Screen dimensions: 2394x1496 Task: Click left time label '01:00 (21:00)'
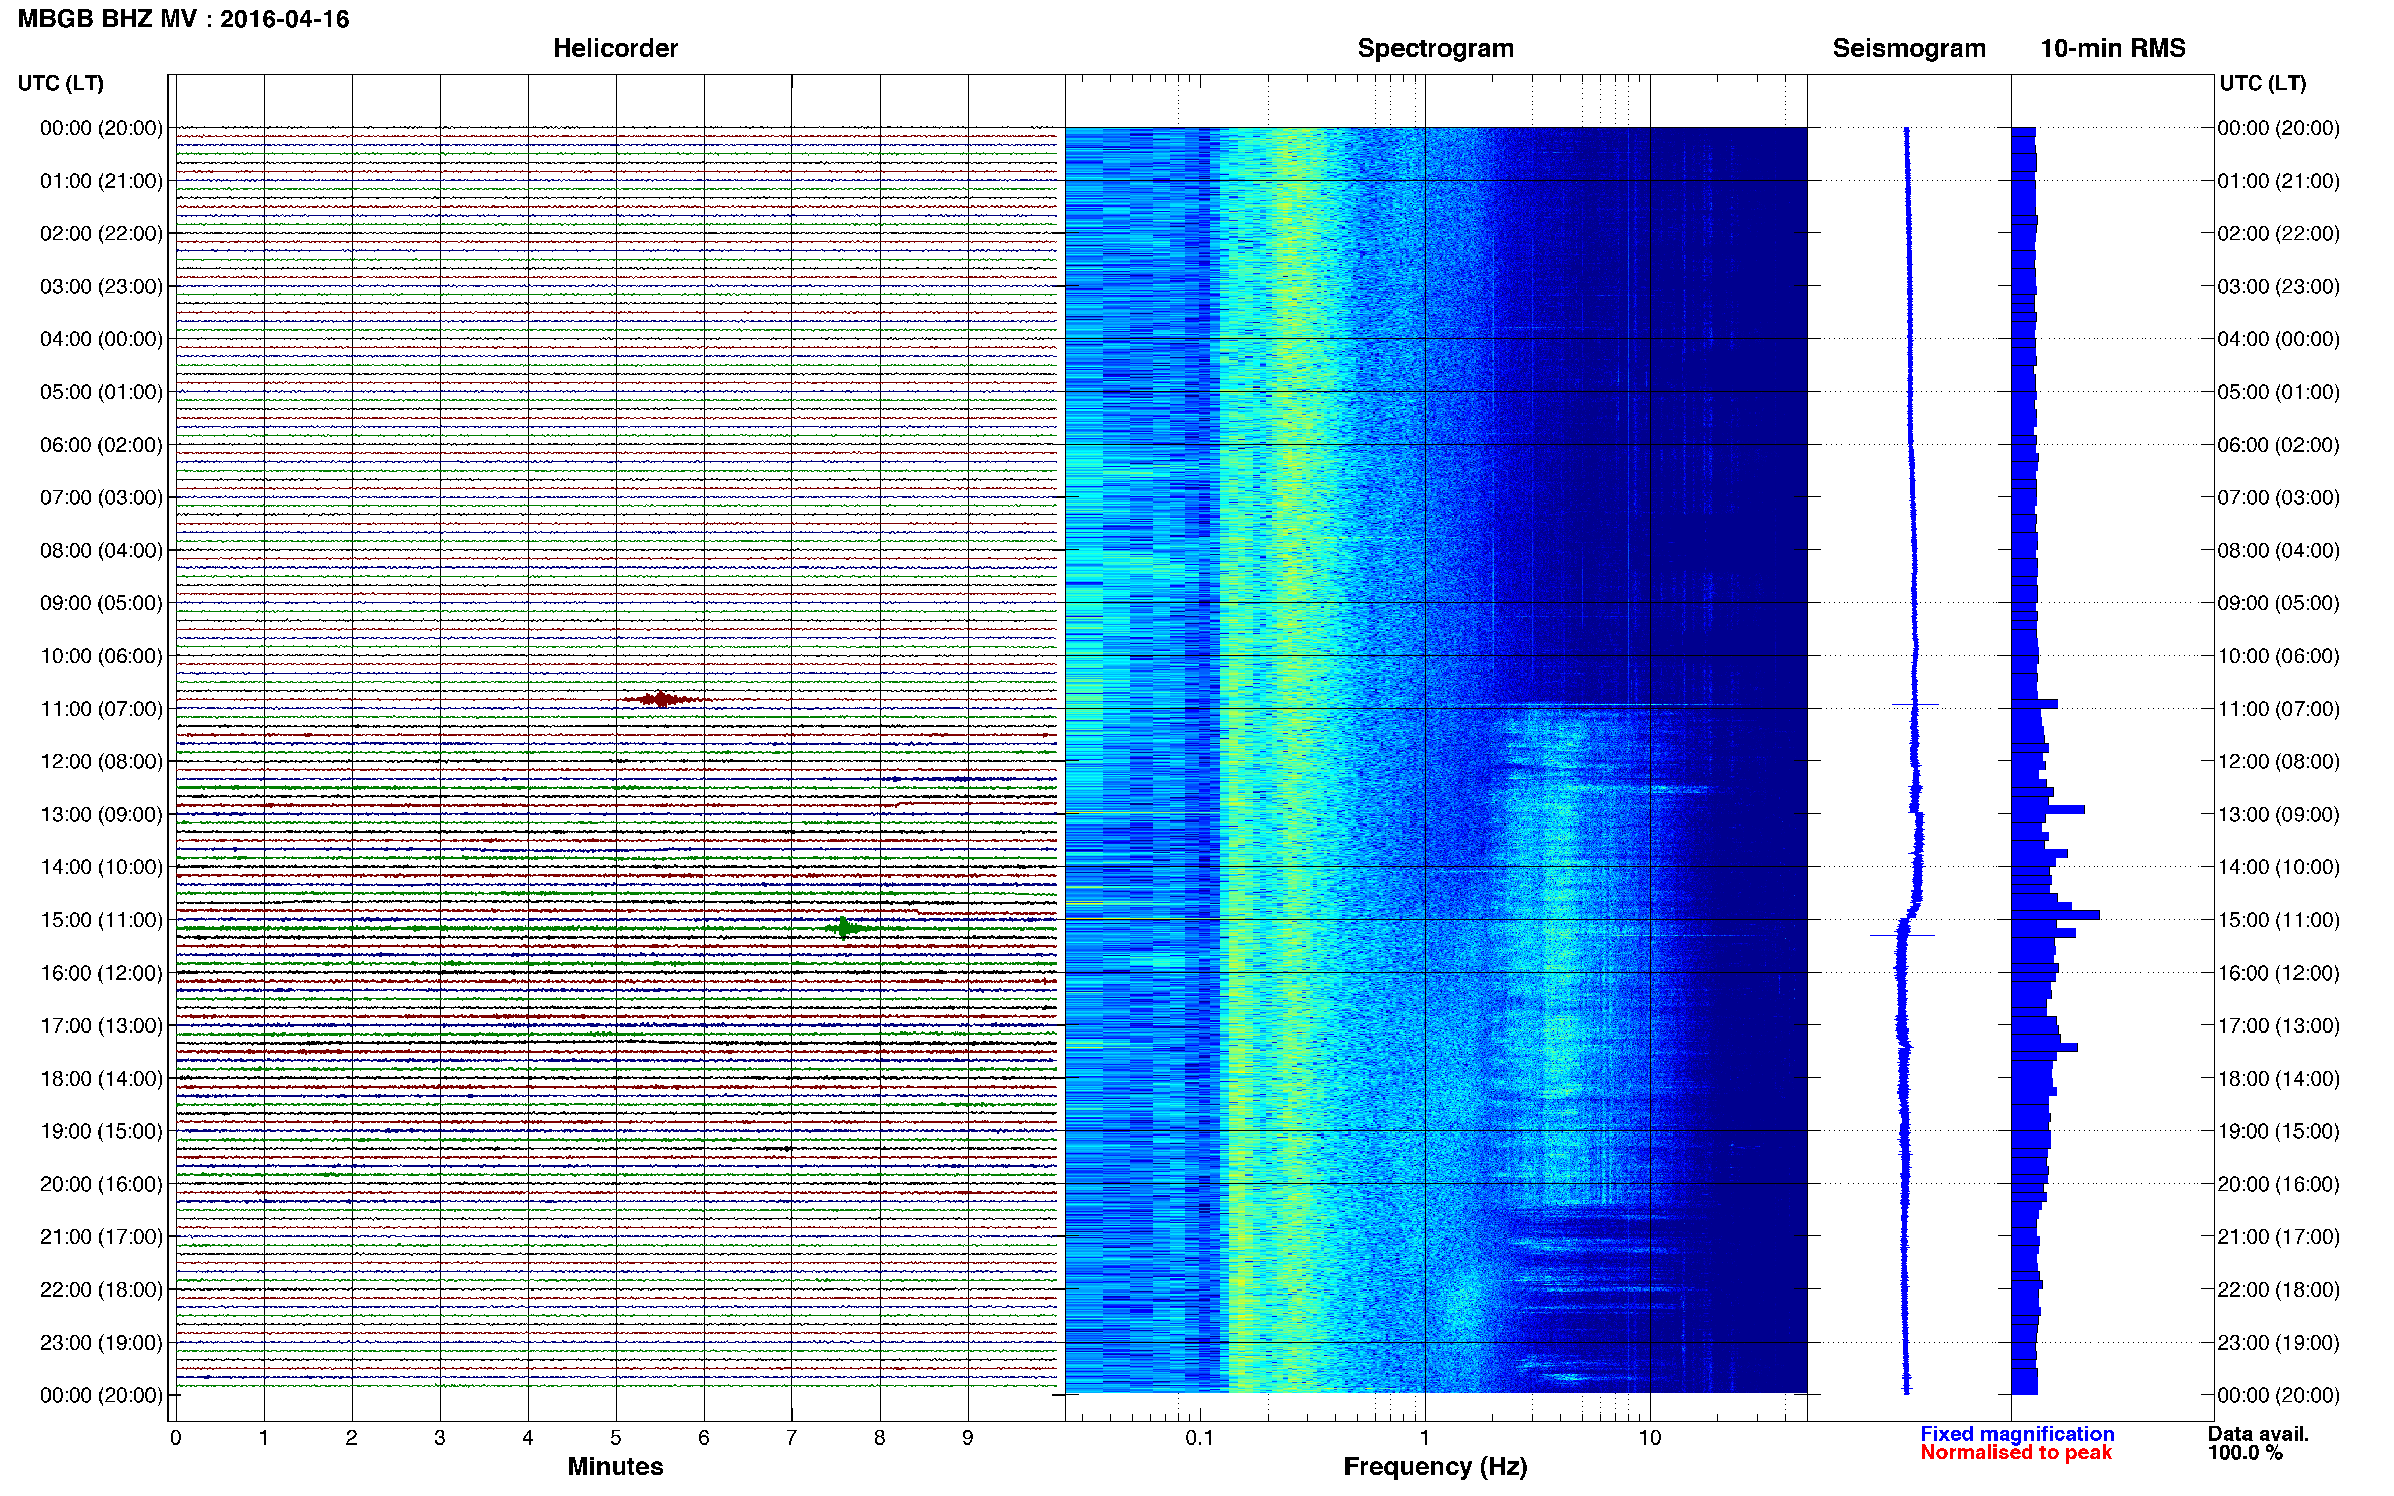[101, 181]
